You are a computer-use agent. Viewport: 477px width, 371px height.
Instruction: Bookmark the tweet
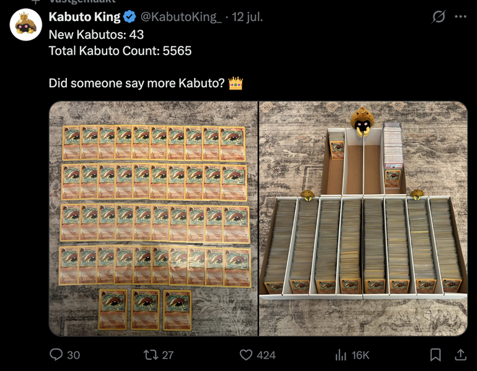[x=435, y=354]
